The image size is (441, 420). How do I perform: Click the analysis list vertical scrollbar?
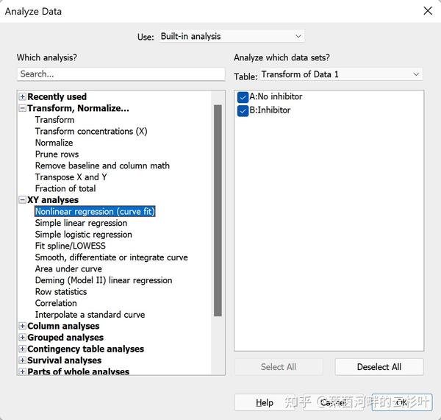[218, 210]
